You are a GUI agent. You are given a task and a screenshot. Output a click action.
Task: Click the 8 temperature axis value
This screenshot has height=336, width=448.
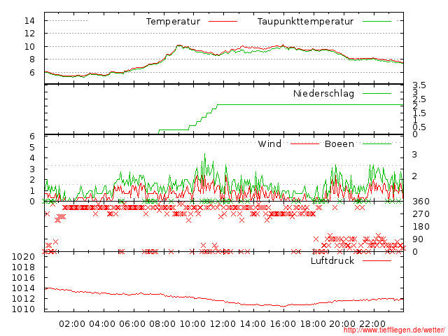tap(32, 59)
